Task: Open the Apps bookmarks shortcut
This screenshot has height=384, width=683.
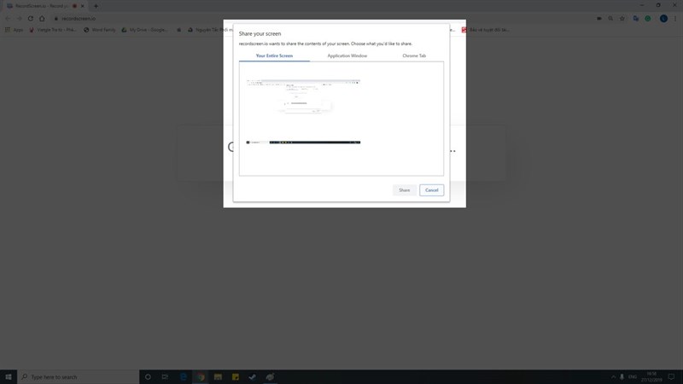Action: pos(14,30)
